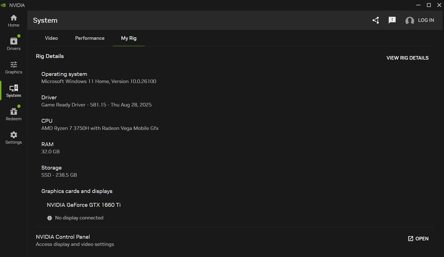Select the System sidebar icon
The image size is (444, 257).
14,91
